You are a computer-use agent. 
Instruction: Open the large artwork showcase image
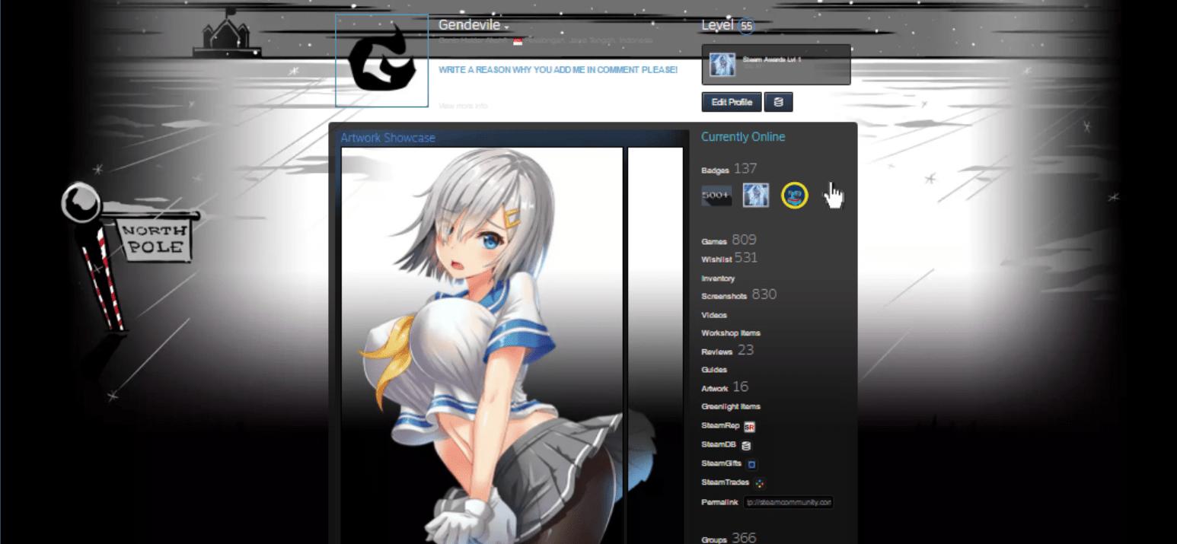point(482,342)
